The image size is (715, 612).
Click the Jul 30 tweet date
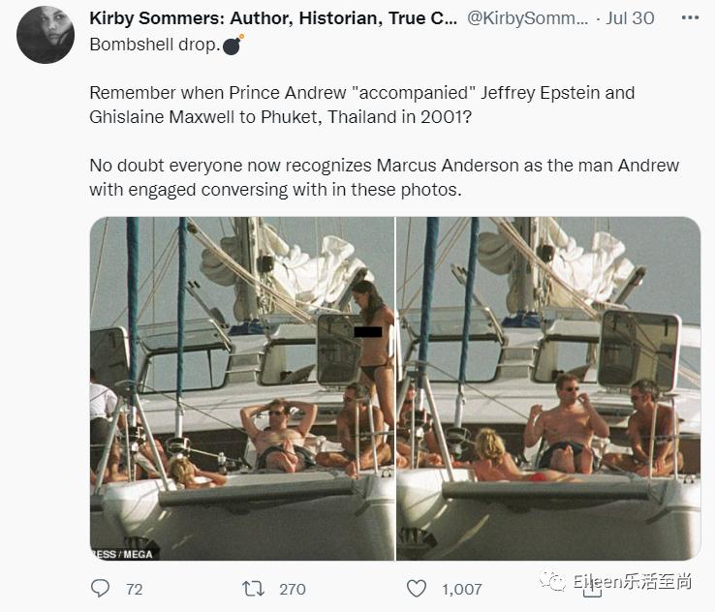pos(630,18)
